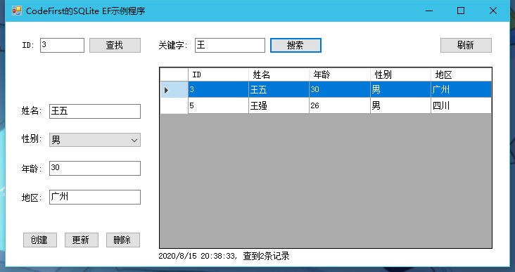This screenshot has width=515, height=272.
Task: Select the age cell 26
Action: tap(340, 105)
